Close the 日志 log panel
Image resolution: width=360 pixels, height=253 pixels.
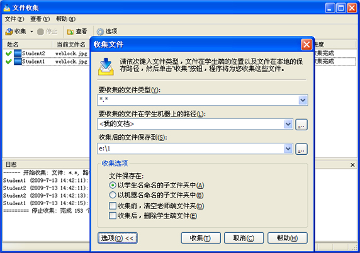[x=352, y=165]
